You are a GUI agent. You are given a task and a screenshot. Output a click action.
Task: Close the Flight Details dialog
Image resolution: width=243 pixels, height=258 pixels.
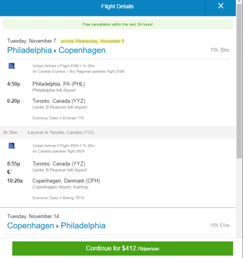tap(220, 6)
